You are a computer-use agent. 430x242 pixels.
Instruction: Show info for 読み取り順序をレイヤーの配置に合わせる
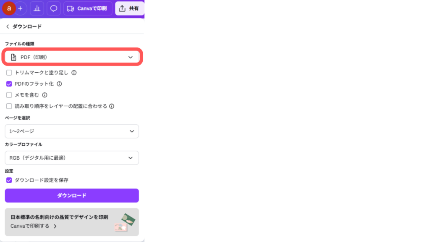[112, 106]
